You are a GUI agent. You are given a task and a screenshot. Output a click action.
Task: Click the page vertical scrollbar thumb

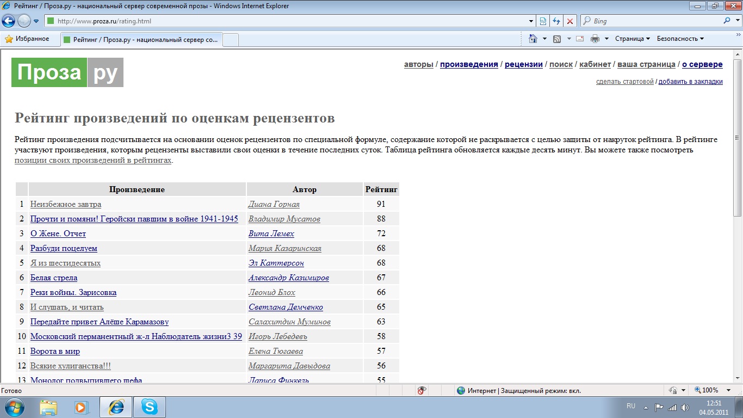[738, 137]
